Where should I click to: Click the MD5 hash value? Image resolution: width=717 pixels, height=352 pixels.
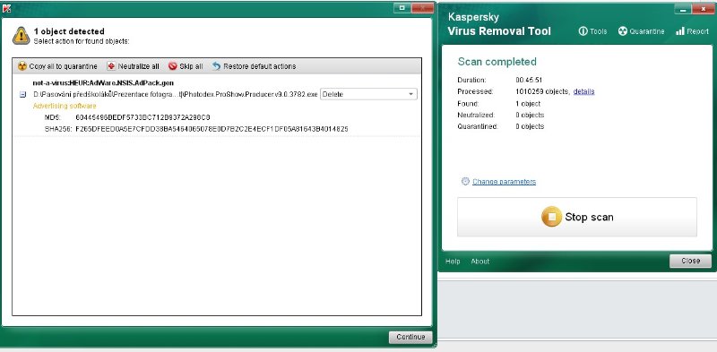143,117
